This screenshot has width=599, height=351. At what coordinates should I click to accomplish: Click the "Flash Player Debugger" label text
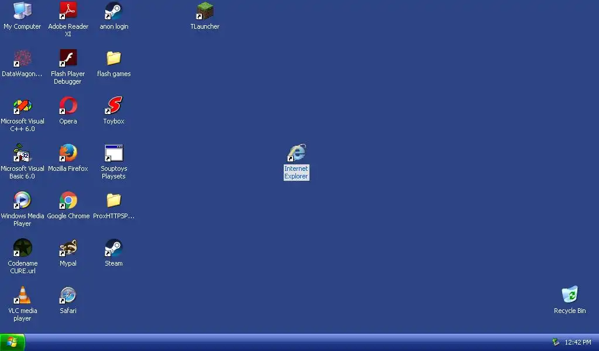coord(68,78)
